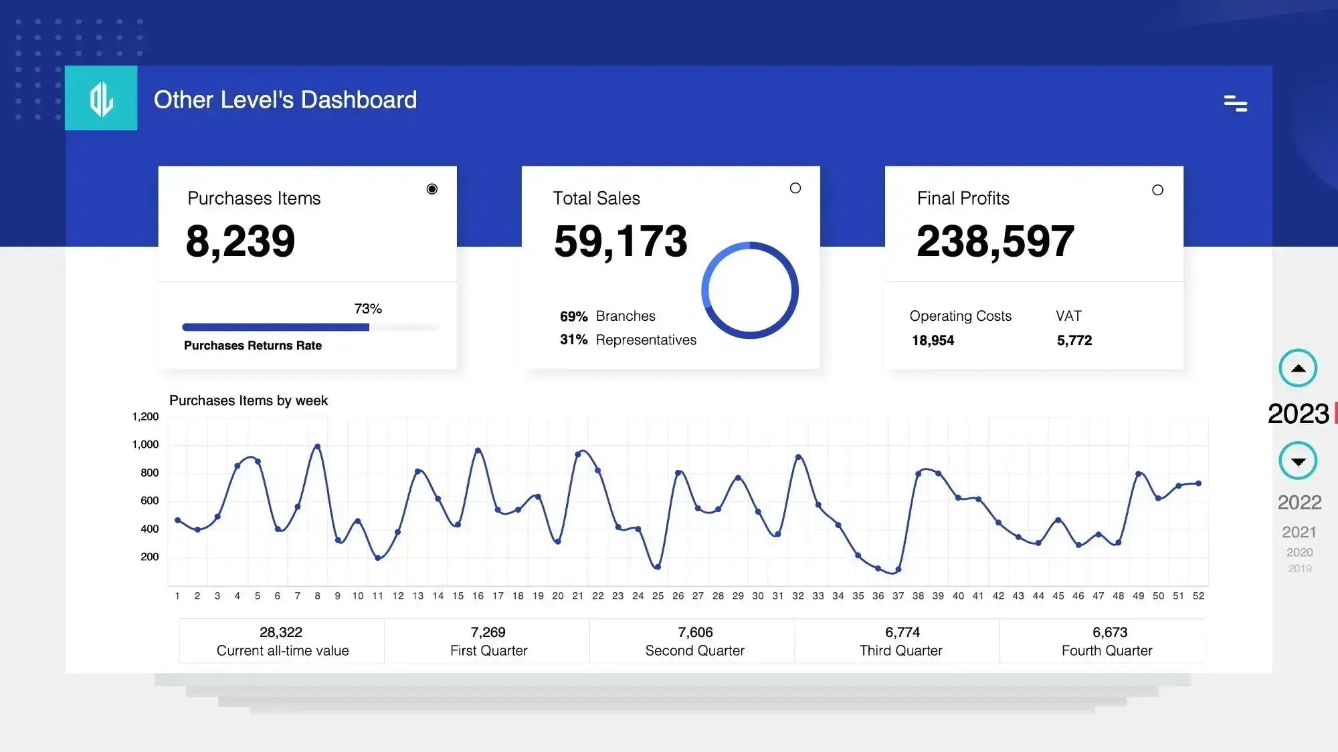Screen dimensions: 1338x752
Task: Click the Third Quarter summary cell
Action: (x=900, y=640)
